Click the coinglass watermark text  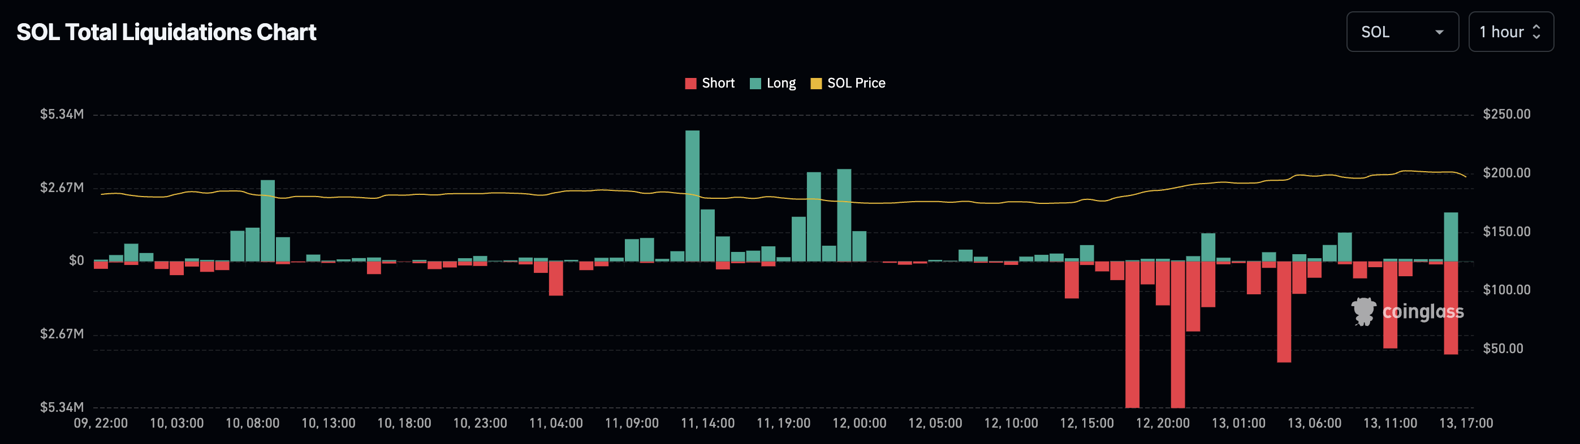click(1422, 312)
